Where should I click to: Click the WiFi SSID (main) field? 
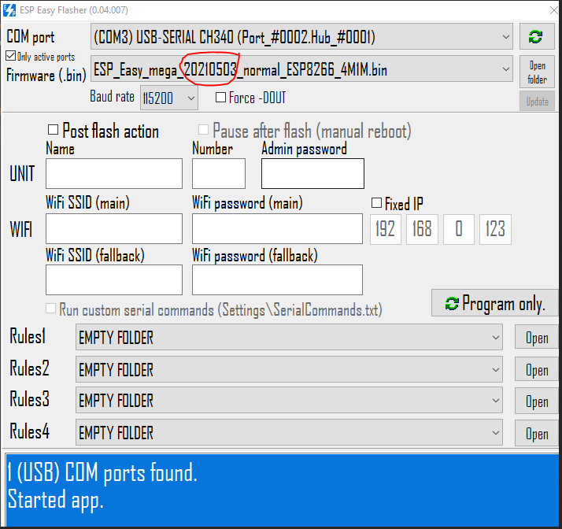pyautogui.click(x=114, y=228)
